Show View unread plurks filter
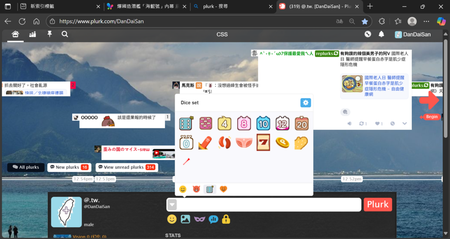The image size is (450, 239). 127,167
